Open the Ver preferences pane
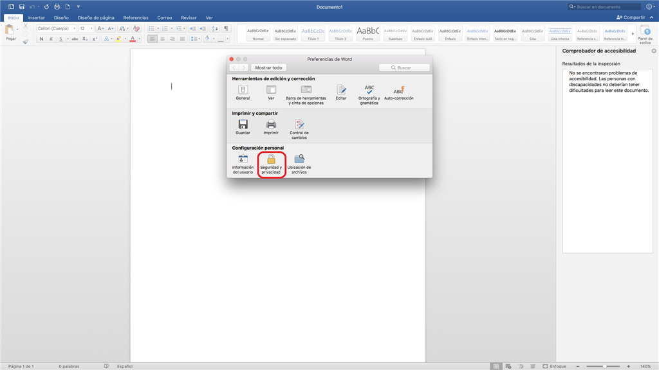Image resolution: width=659 pixels, height=370 pixels. pos(271,92)
